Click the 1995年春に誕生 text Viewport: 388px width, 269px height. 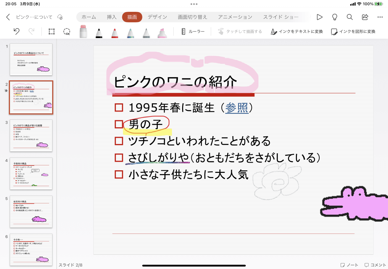(172, 108)
